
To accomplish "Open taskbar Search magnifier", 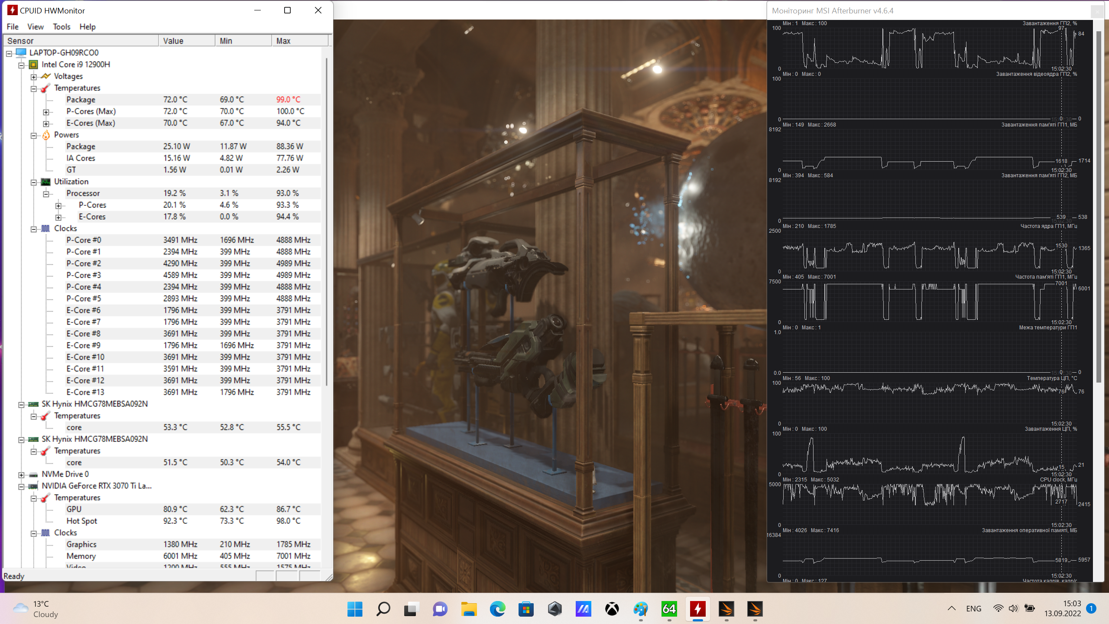I will point(383,609).
